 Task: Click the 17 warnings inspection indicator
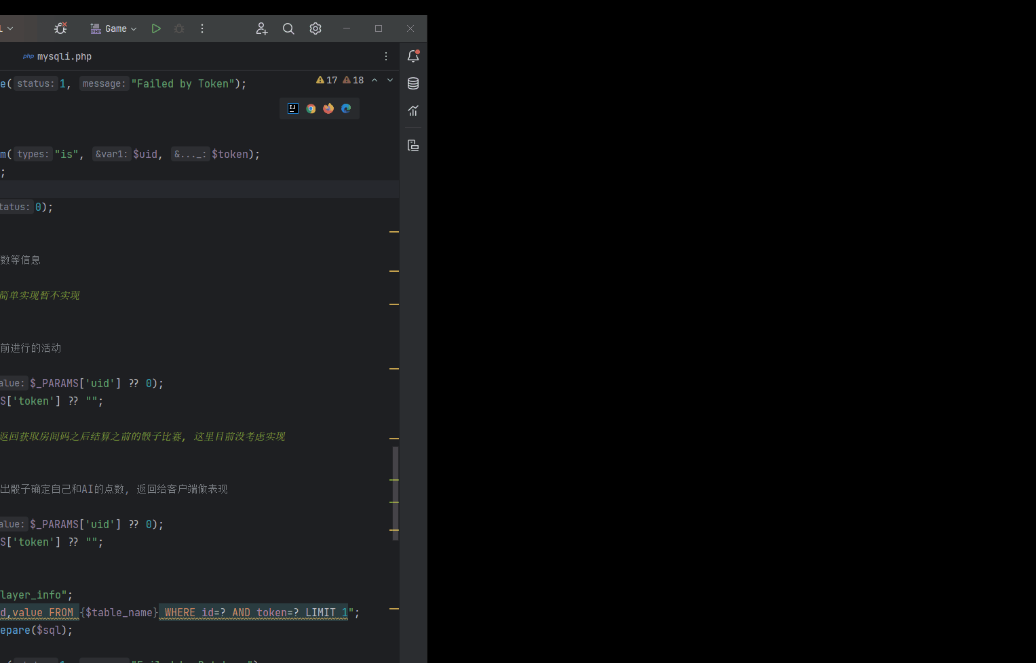(327, 80)
